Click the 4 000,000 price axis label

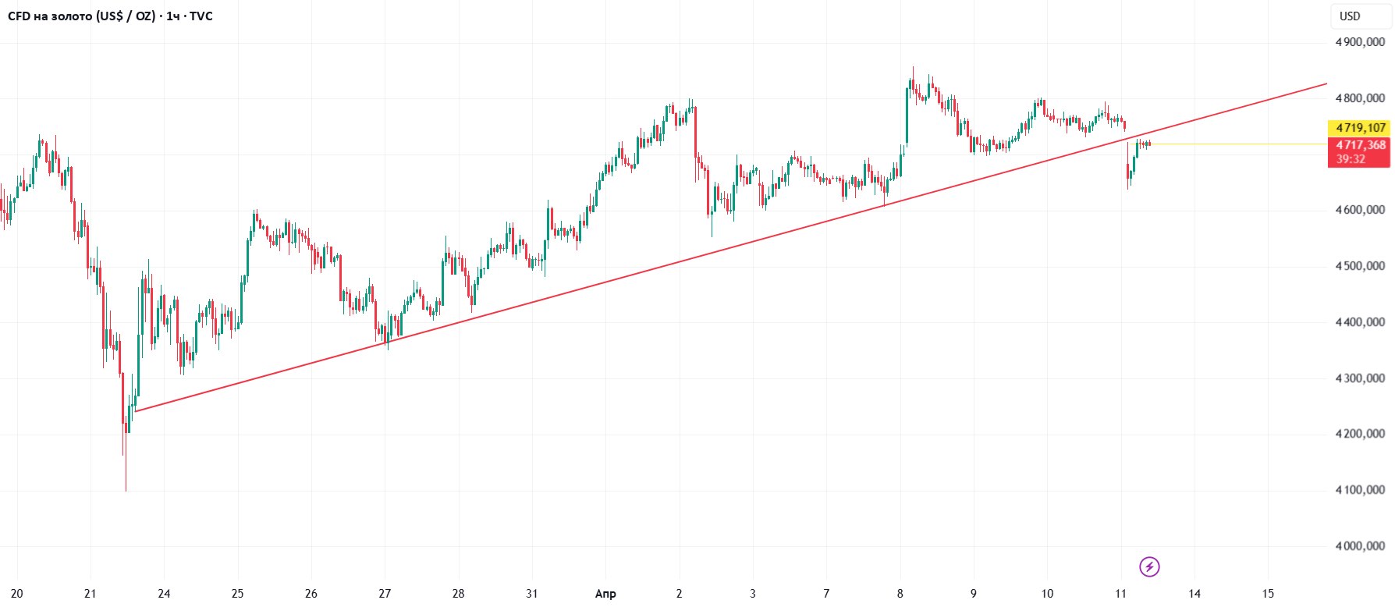[1360, 546]
